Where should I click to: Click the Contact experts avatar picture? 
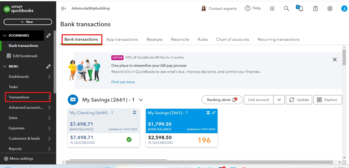[204, 9]
